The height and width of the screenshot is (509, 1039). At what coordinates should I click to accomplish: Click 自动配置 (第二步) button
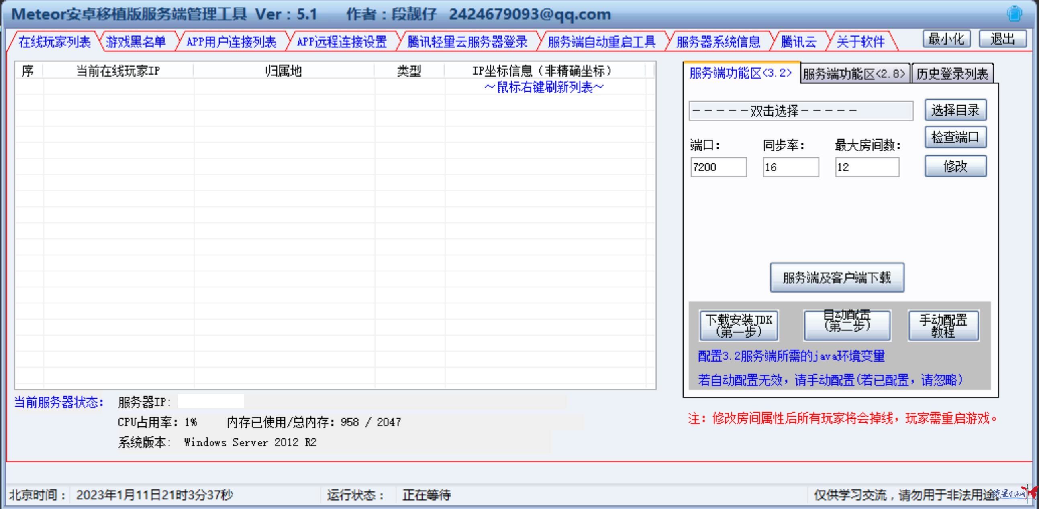(x=847, y=326)
